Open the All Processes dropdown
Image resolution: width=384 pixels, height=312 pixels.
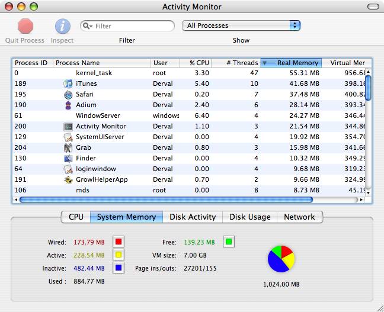[x=241, y=25]
